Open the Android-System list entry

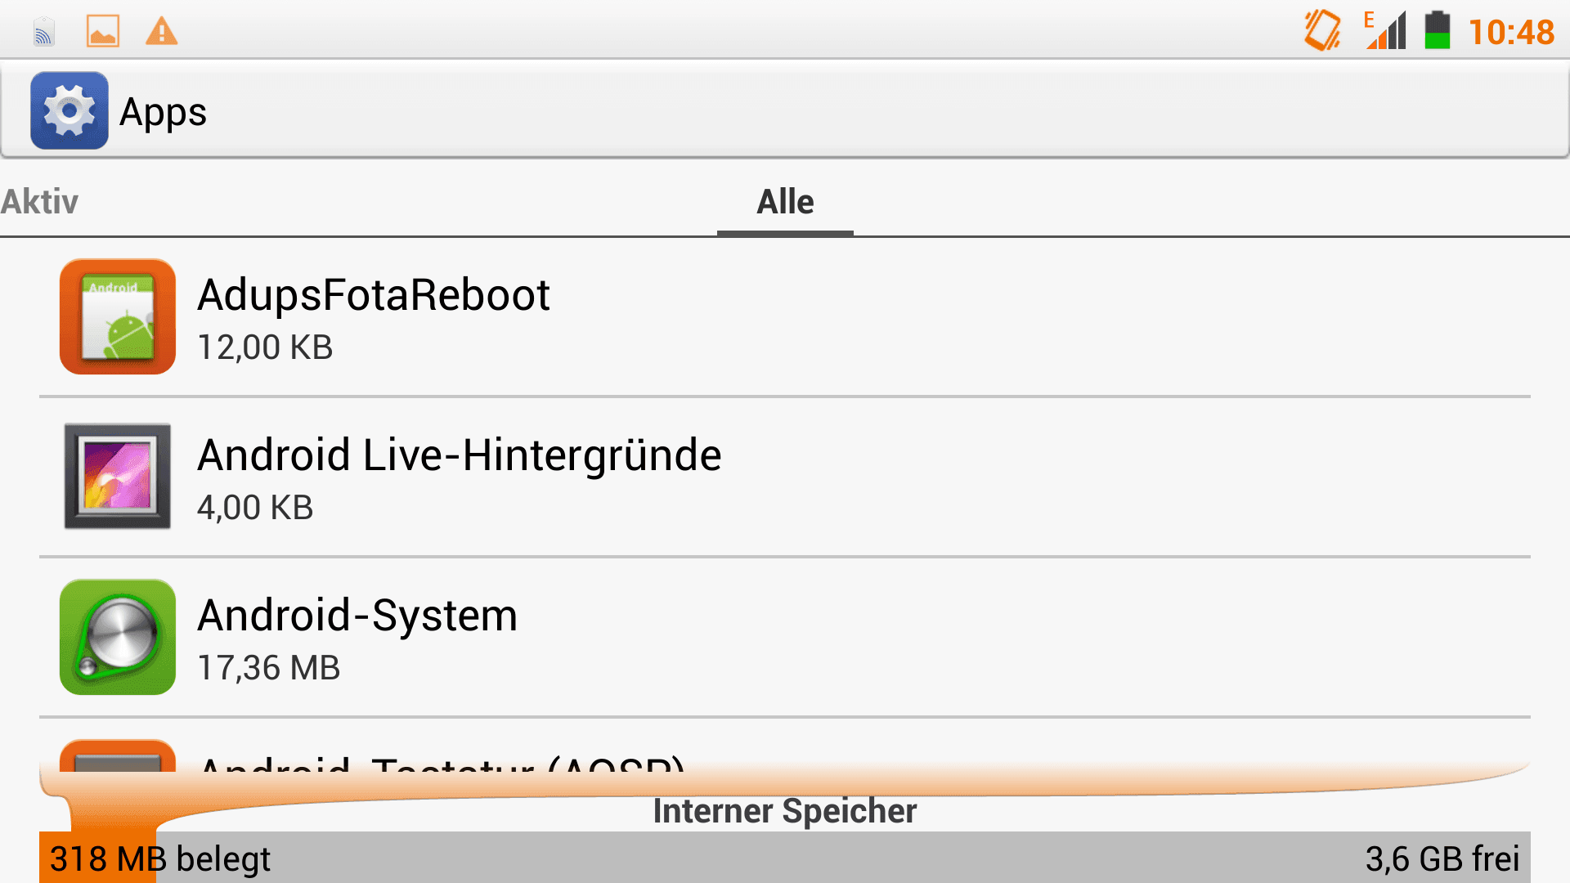pyautogui.click(x=785, y=638)
